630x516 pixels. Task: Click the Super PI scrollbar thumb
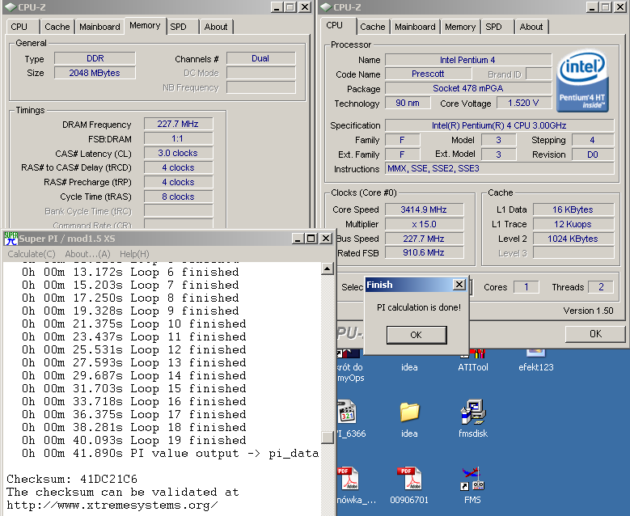pyautogui.click(x=328, y=438)
